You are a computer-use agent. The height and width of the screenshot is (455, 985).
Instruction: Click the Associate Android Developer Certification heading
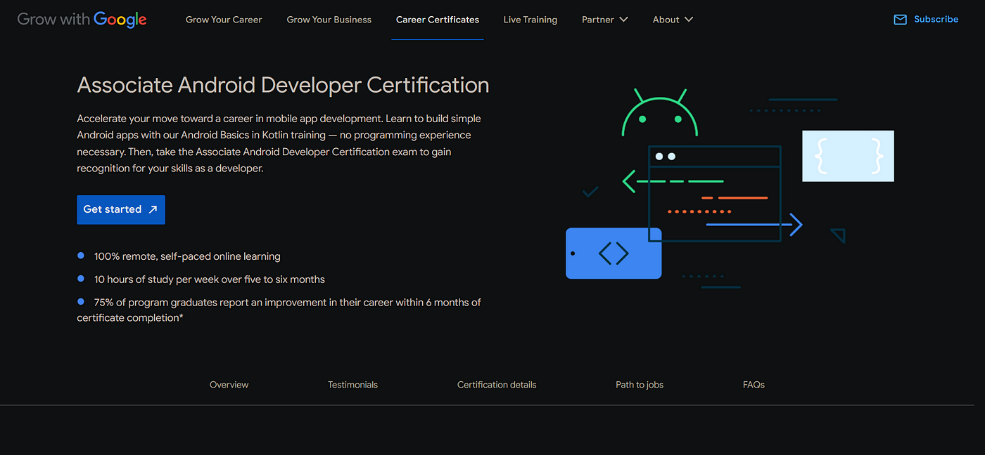point(283,85)
